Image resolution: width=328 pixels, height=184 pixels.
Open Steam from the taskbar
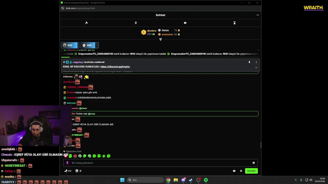point(191,180)
